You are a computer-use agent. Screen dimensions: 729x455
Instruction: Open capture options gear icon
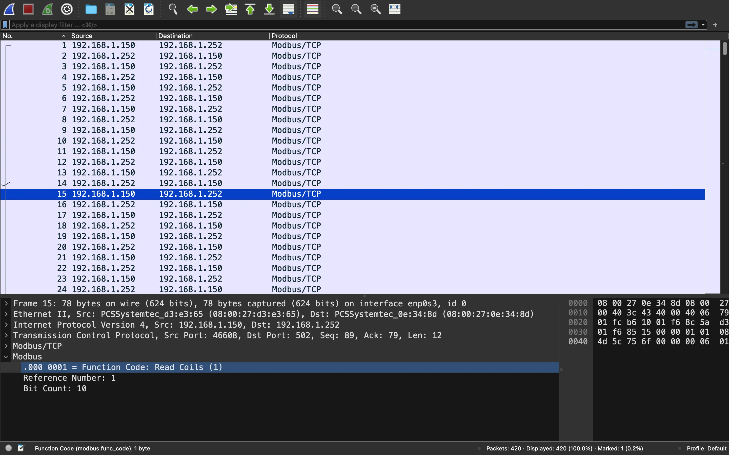67,9
